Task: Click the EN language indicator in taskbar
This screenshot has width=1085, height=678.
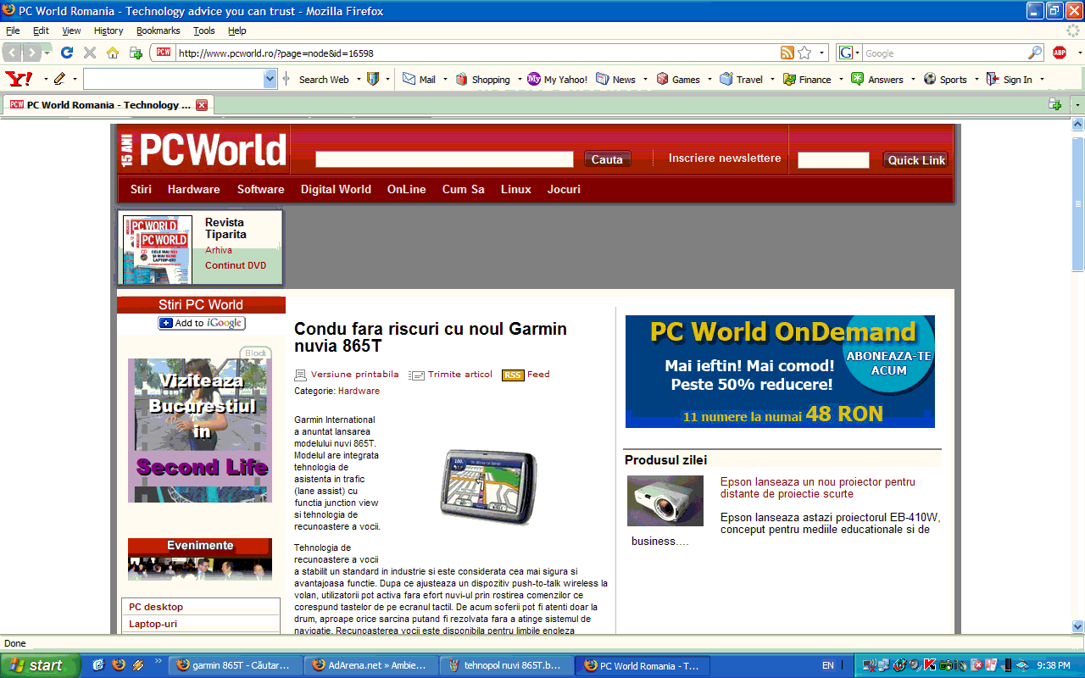Action: [x=828, y=665]
